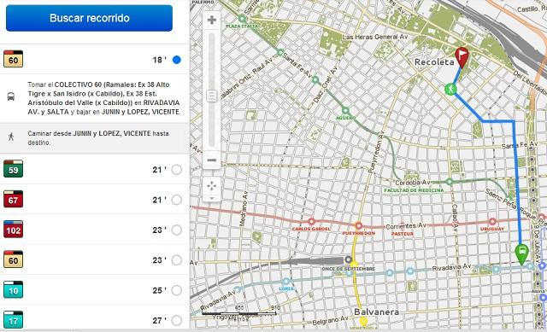
Task: Zoom in the map with plus button
Action: [x=212, y=20]
